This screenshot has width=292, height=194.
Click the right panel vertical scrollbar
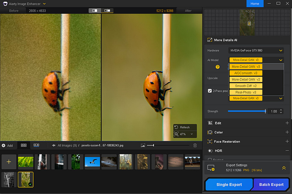(291, 63)
